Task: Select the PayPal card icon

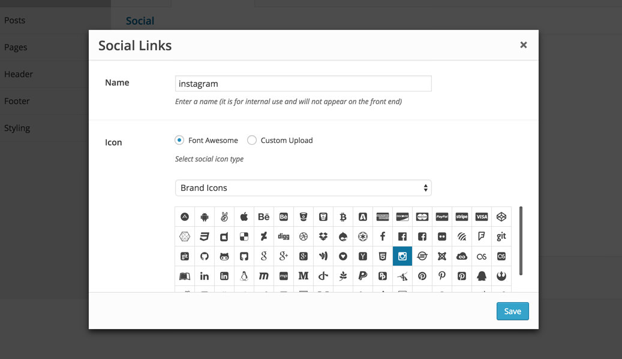Action: pyautogui.click(x=442, y=217)
